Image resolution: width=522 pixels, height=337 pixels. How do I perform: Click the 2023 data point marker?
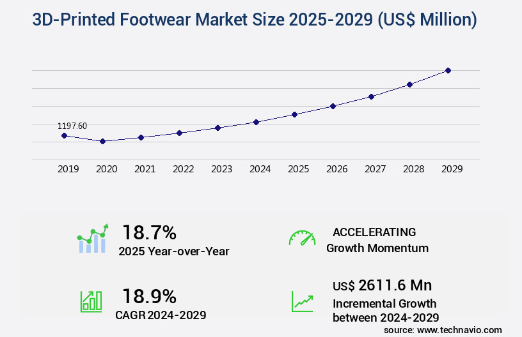[217, 128]
